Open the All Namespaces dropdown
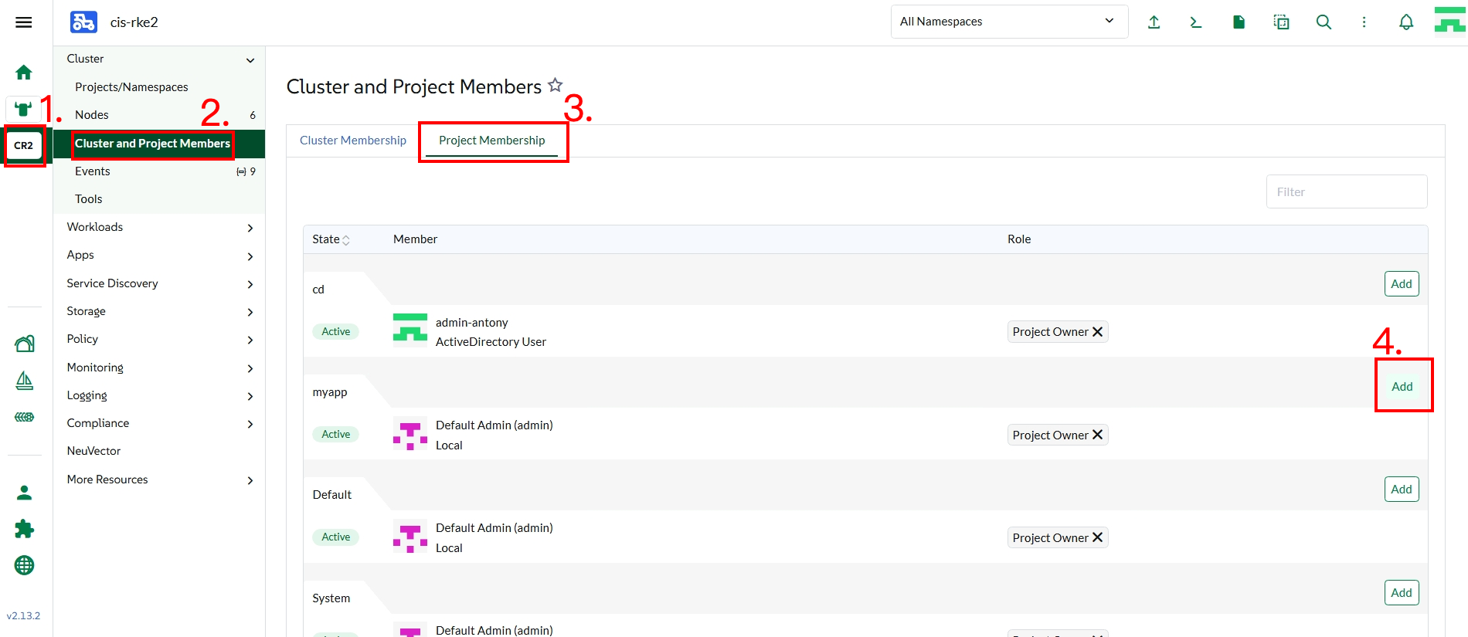Screen dimensions: 1468x637 point(1009,22)
